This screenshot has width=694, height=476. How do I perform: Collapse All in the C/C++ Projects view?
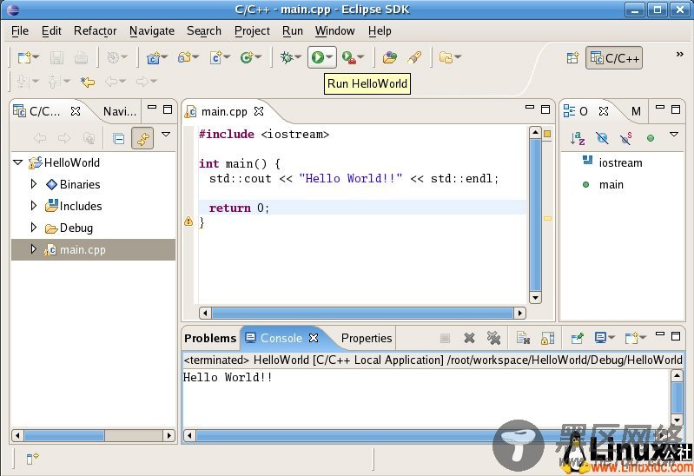(119, 139)
